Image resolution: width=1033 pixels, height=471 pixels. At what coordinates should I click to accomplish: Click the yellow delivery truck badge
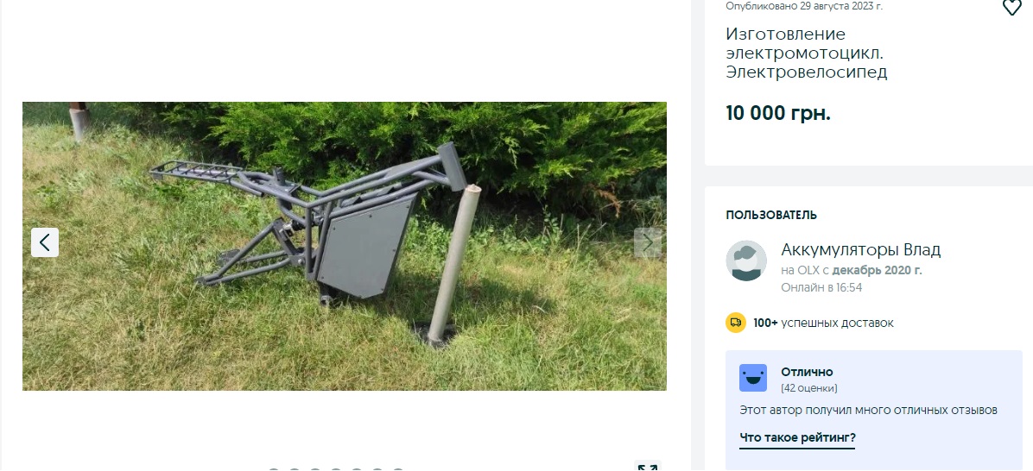pos(736,323)
